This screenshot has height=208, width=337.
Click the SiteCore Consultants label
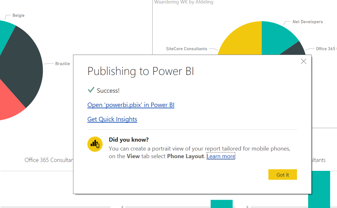[x=186, y=49]
